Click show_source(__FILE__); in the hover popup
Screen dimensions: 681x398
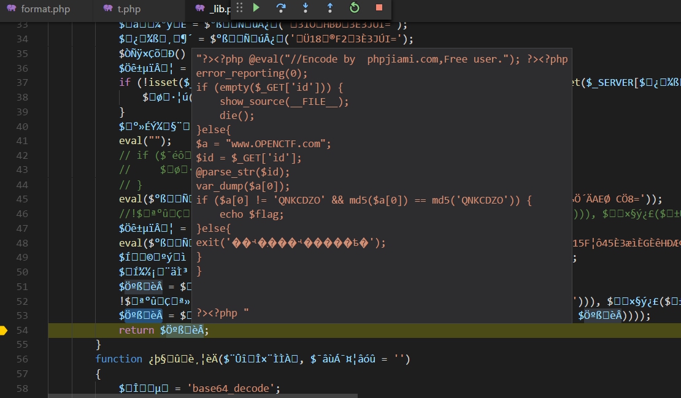tap(284, 101)
